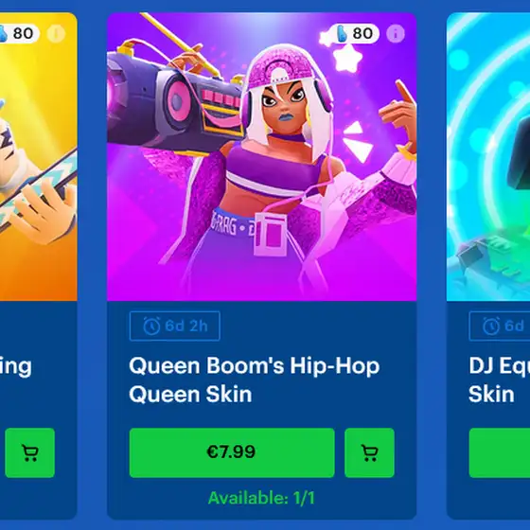
Task: Click the DJ skin green buy button
Action: coord(500,452)
